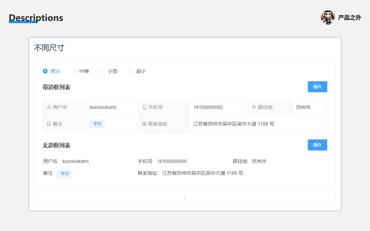Click the location pin icon beside 居住地
The height and width of the screenshot is (231, 370).
point(254,107)
